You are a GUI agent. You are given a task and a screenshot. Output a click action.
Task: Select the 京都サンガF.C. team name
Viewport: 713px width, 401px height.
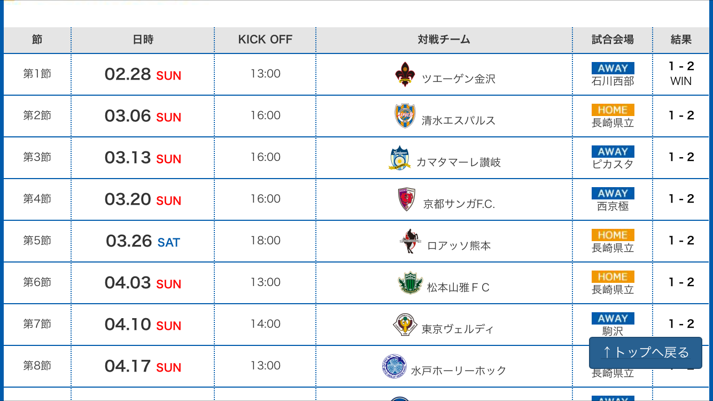[x=459, y=204]
